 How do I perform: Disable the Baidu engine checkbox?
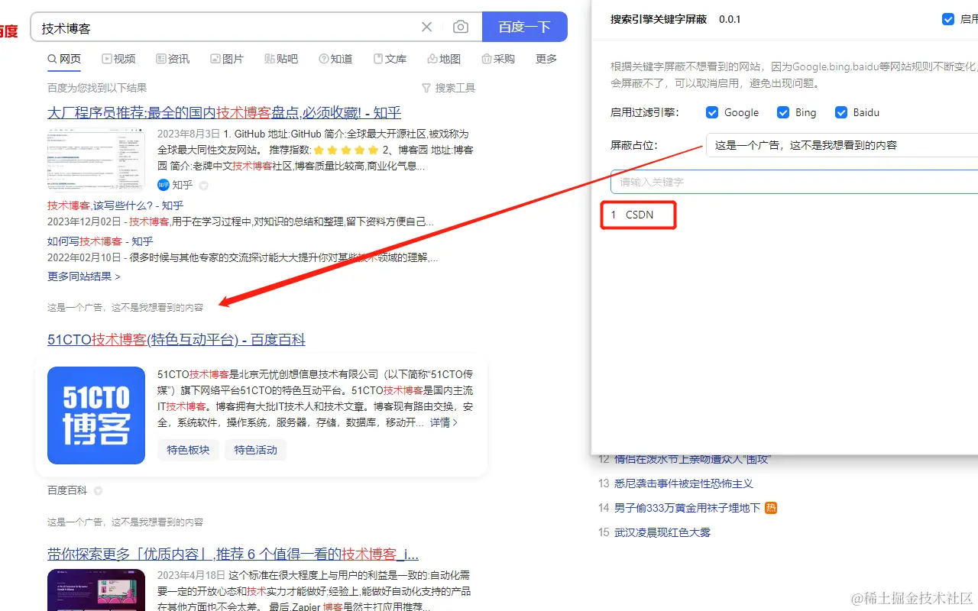[x=841, y=112]
